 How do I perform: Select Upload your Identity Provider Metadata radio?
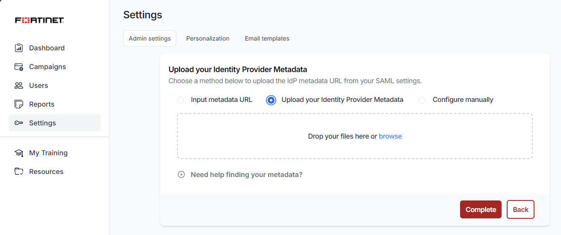pos(271,100)
